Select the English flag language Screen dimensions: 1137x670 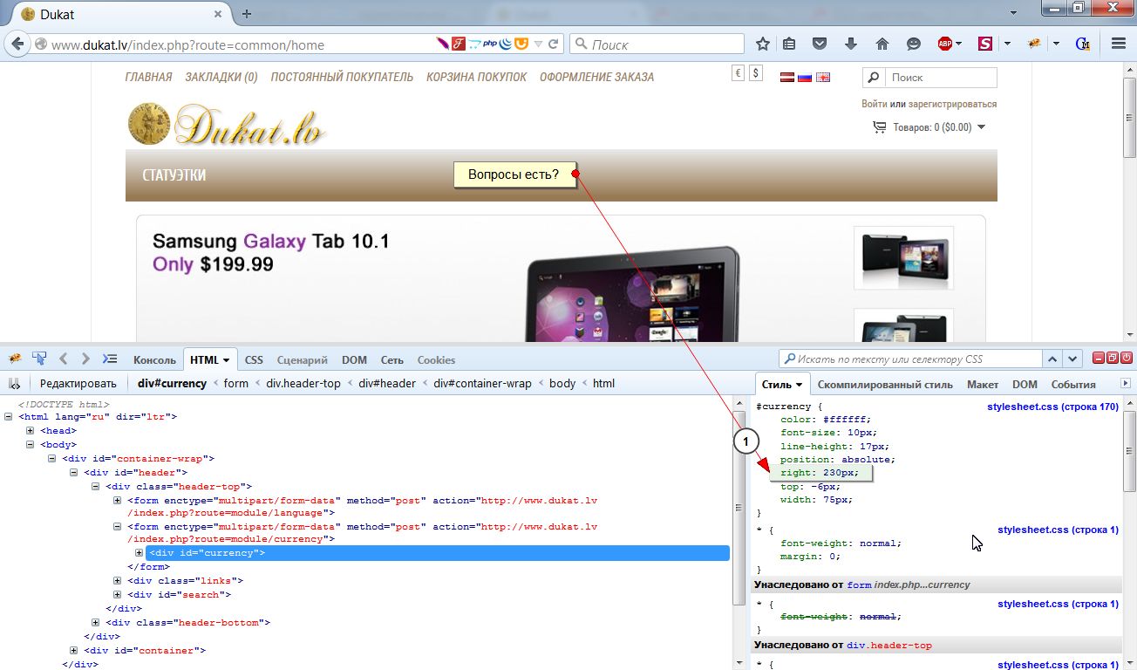pos(823,78)
